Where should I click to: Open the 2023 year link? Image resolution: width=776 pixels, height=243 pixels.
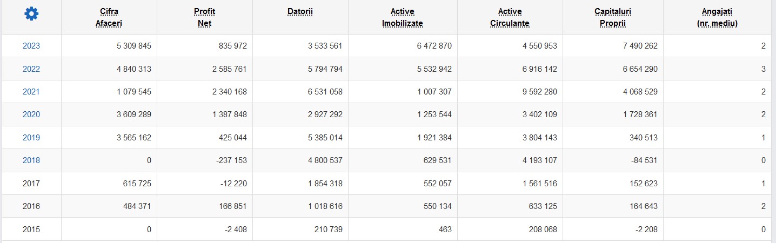31,46
